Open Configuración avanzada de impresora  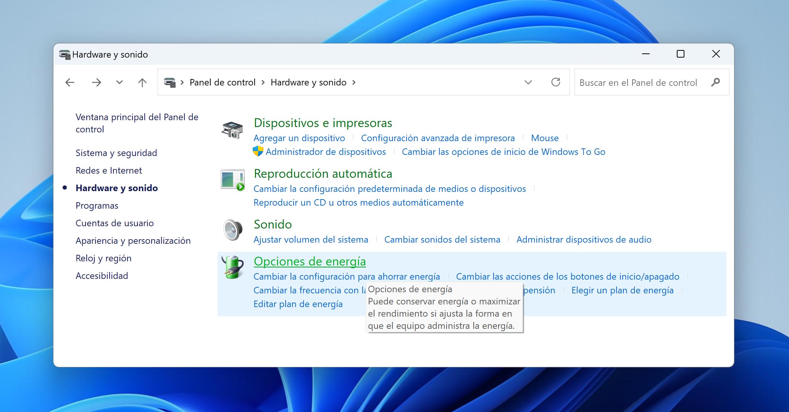(x=438, y=138)
